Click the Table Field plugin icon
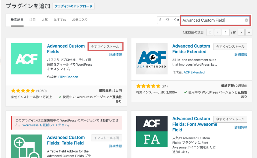This screenshot has height=158, width=257. [x=26, y=146]
